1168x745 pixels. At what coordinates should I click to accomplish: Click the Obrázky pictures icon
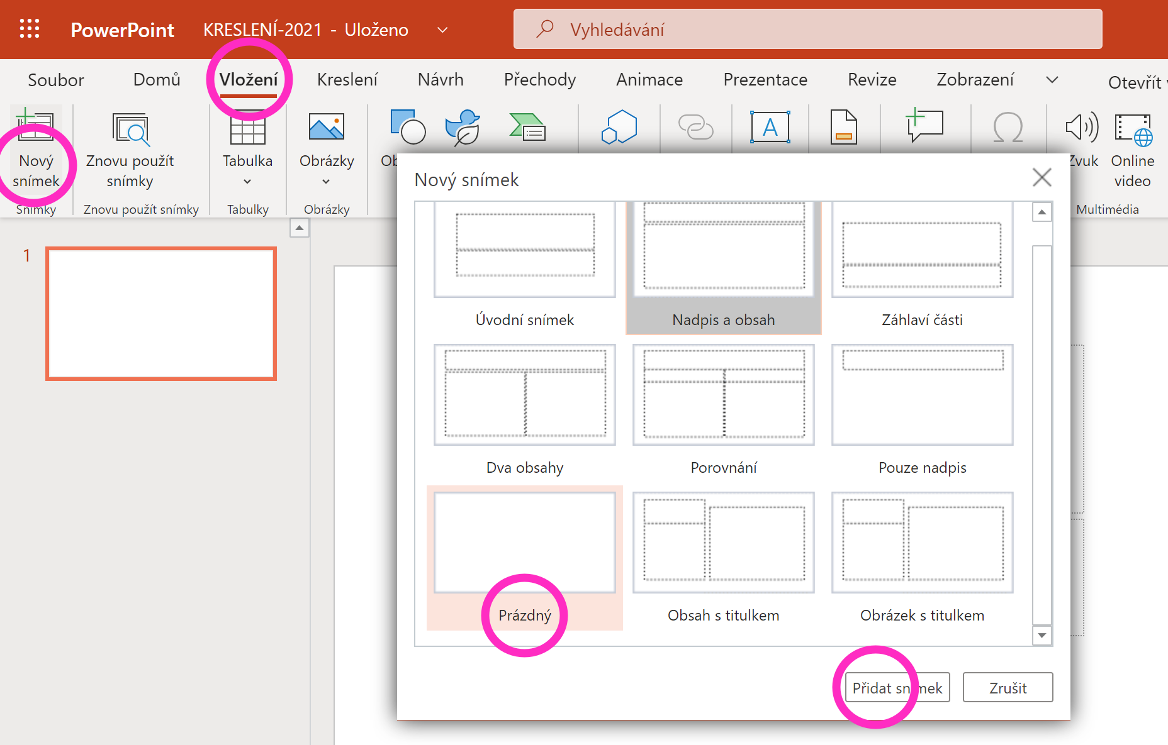326,127
